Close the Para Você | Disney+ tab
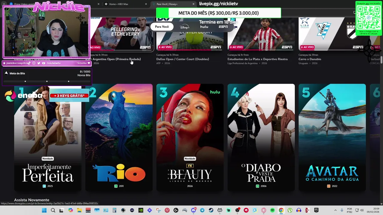 (x=193, y=4)
